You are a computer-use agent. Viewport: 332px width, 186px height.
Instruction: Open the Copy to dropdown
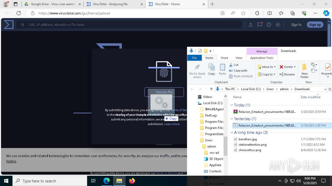(267, 74)
